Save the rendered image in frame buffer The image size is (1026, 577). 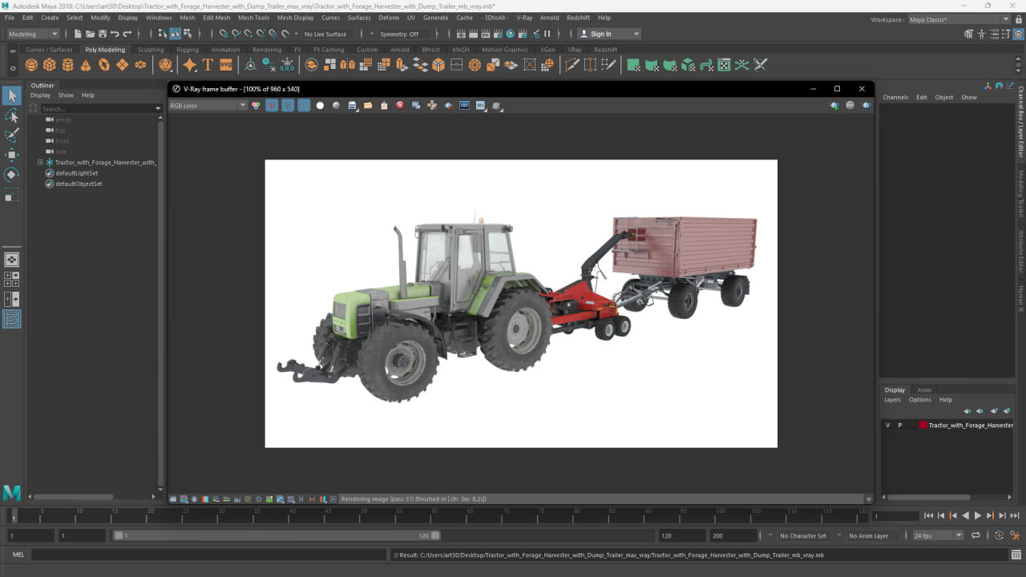(x=352, y=106)
